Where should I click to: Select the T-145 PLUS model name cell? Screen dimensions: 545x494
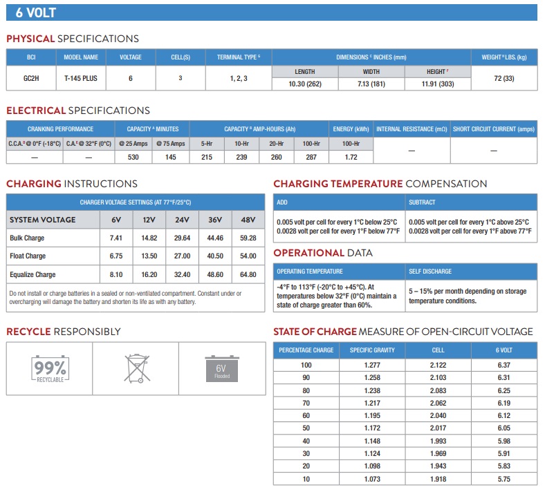tap(81, 79)
